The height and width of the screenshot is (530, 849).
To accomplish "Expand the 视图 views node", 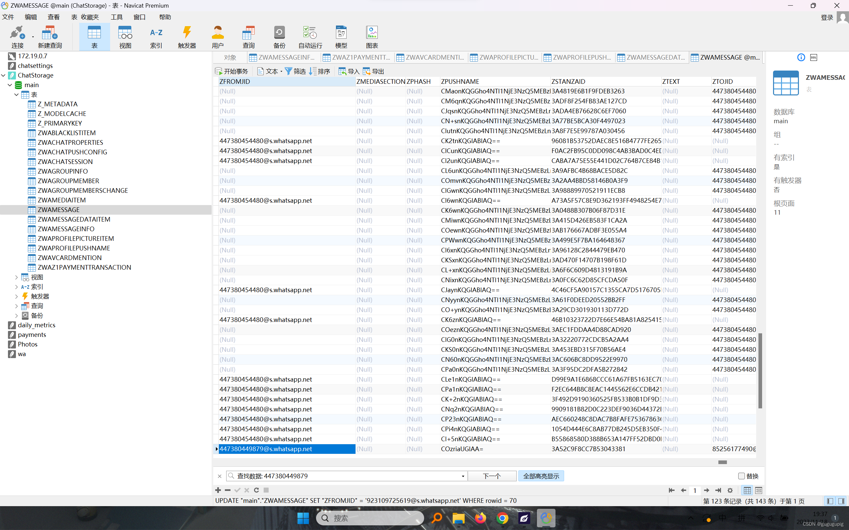I will 16,277.
